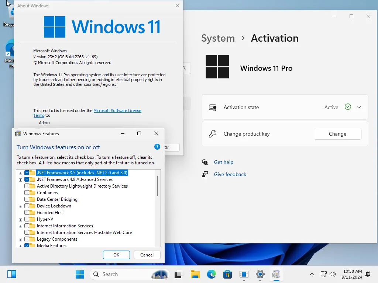Toggle .NET Framework 3.5 checkbox
The image size is (378, 283).
coord(27,173)
